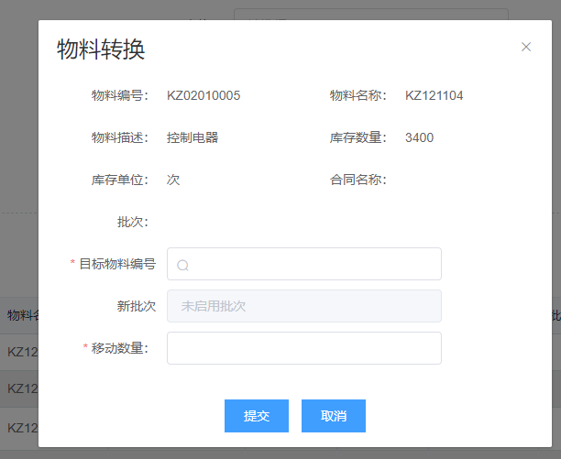Click the 批次 label
Screen dimensions: 561x459
coord(132,222)
